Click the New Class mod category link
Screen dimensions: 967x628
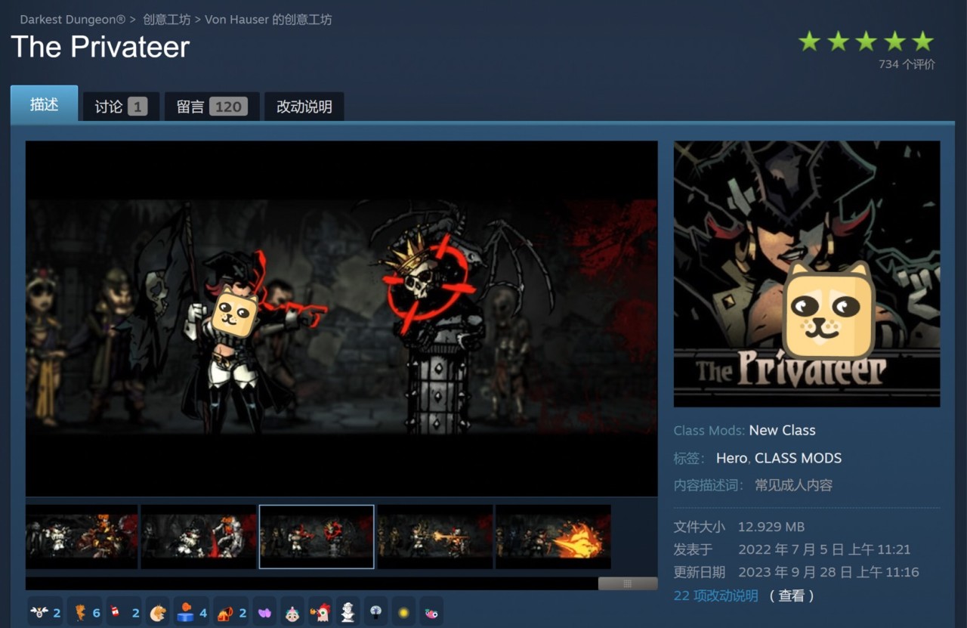pos(782,430)
